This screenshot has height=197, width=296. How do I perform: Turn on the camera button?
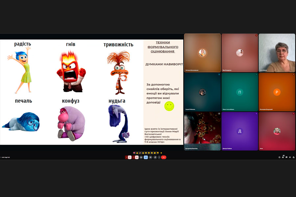[137, 157]
